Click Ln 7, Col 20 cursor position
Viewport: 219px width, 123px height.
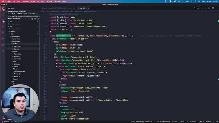pos(162,122)
